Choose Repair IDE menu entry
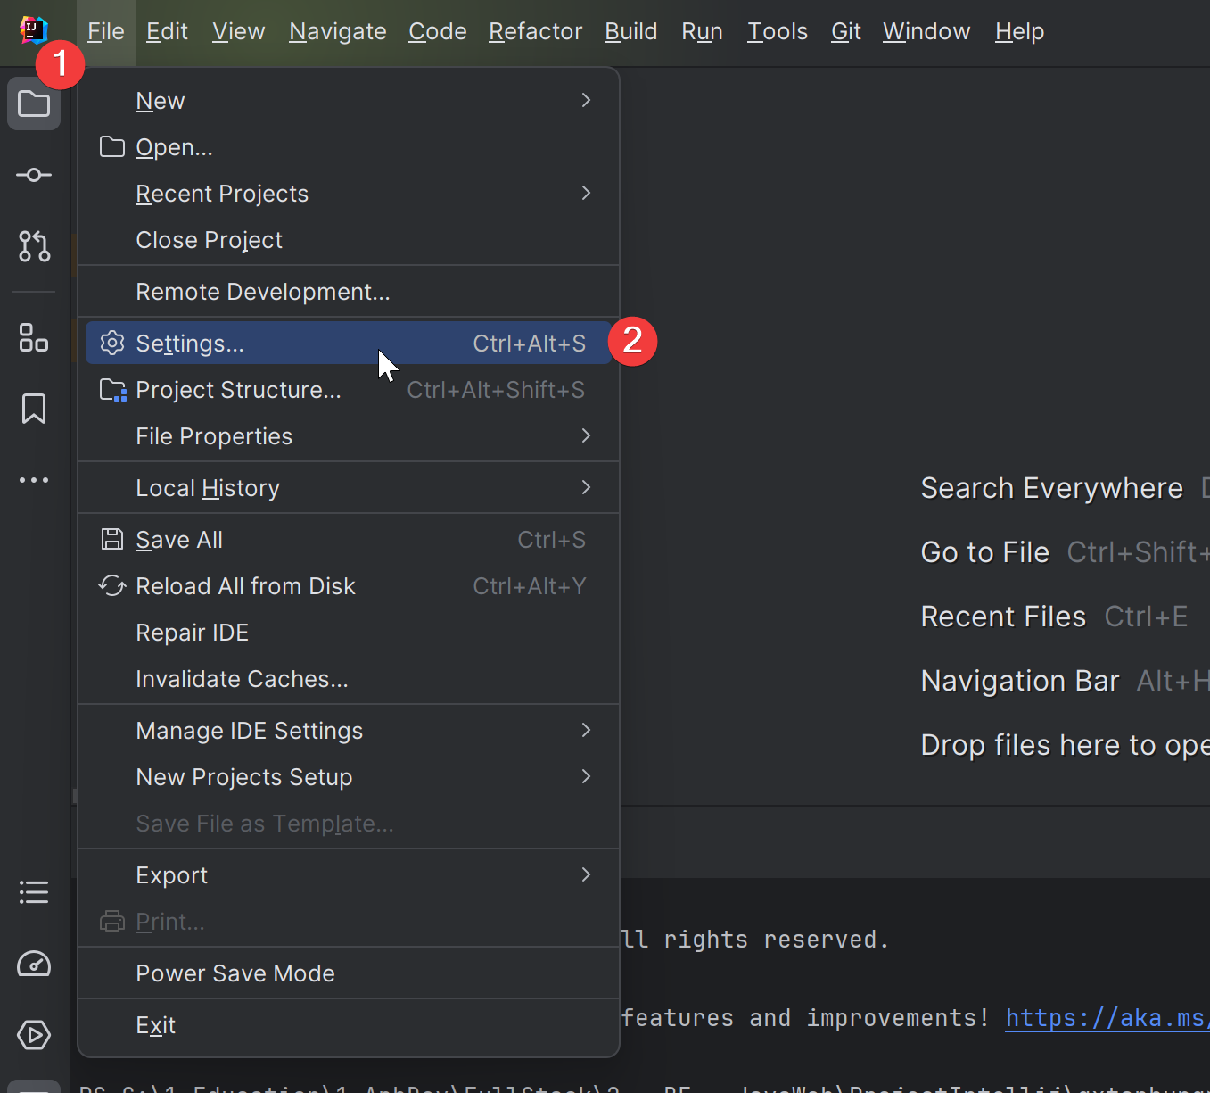The height and width of the screenshot is (1093, 1210). click(349, 632)
